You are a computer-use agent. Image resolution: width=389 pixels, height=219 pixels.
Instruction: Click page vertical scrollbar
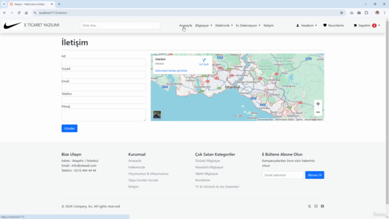click(x=387, y=112)
